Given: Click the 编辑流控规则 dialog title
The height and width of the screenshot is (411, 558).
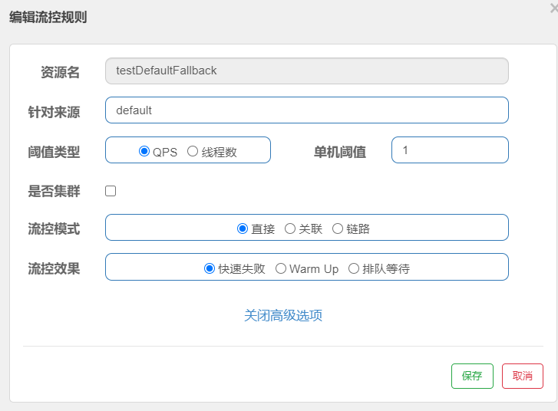Looking at the screenshot, I should coord(48,17).
